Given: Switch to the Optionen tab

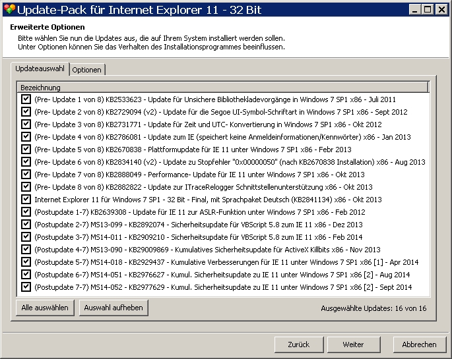Looking at the screenshot, I should pos(87,70).
